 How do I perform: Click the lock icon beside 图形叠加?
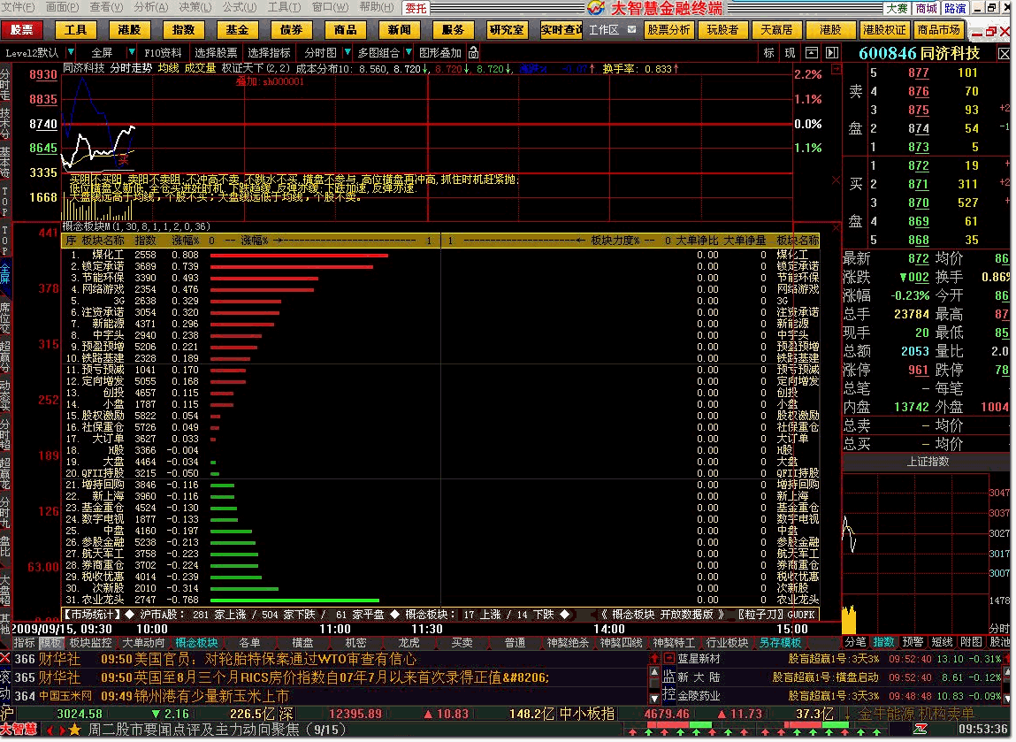click(x=474, y=52)
